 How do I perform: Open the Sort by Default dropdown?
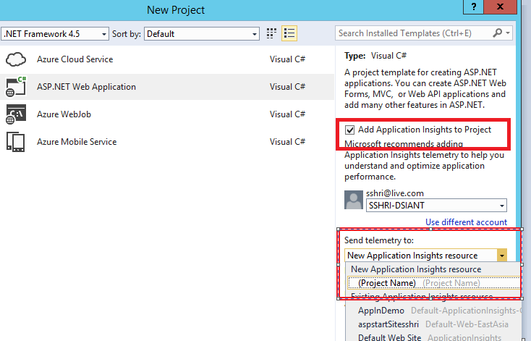point(202,34)
